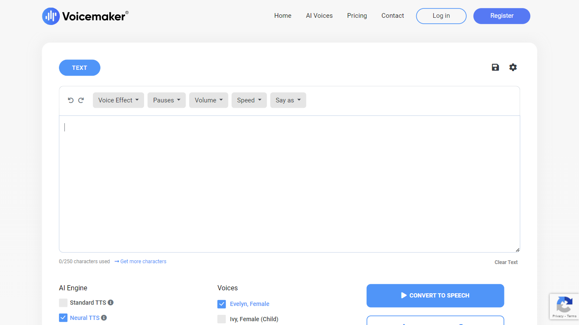Toggle the Neural TTS checkbox
579x325 pixels.
[63, 318]
